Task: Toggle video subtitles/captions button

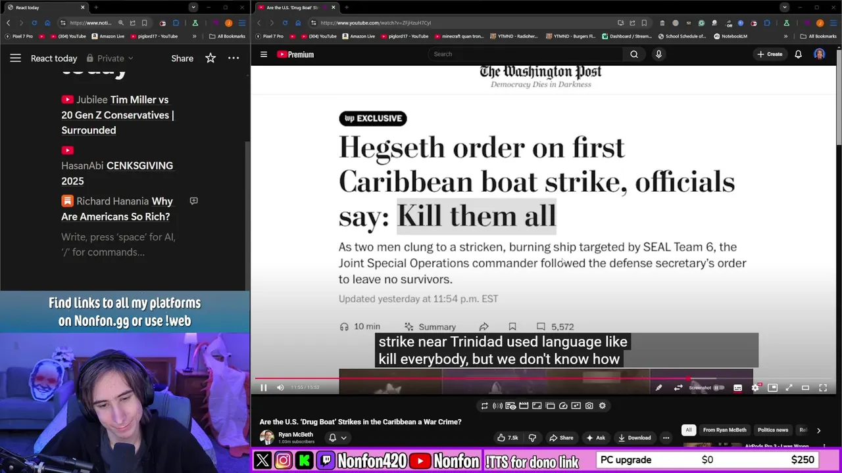Action: pyautogui.click(x=737, y=388)
